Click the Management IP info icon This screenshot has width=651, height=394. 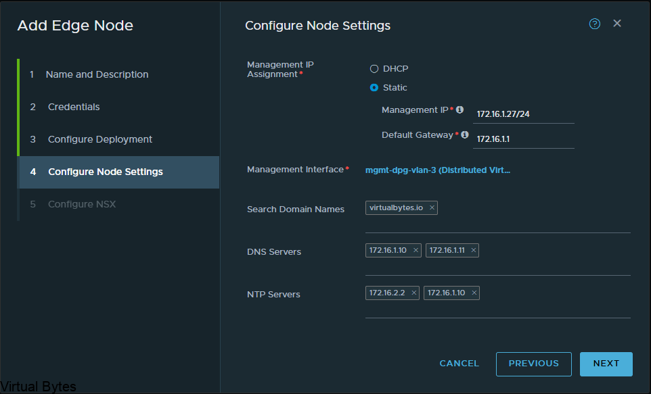[x=459, y=110]
